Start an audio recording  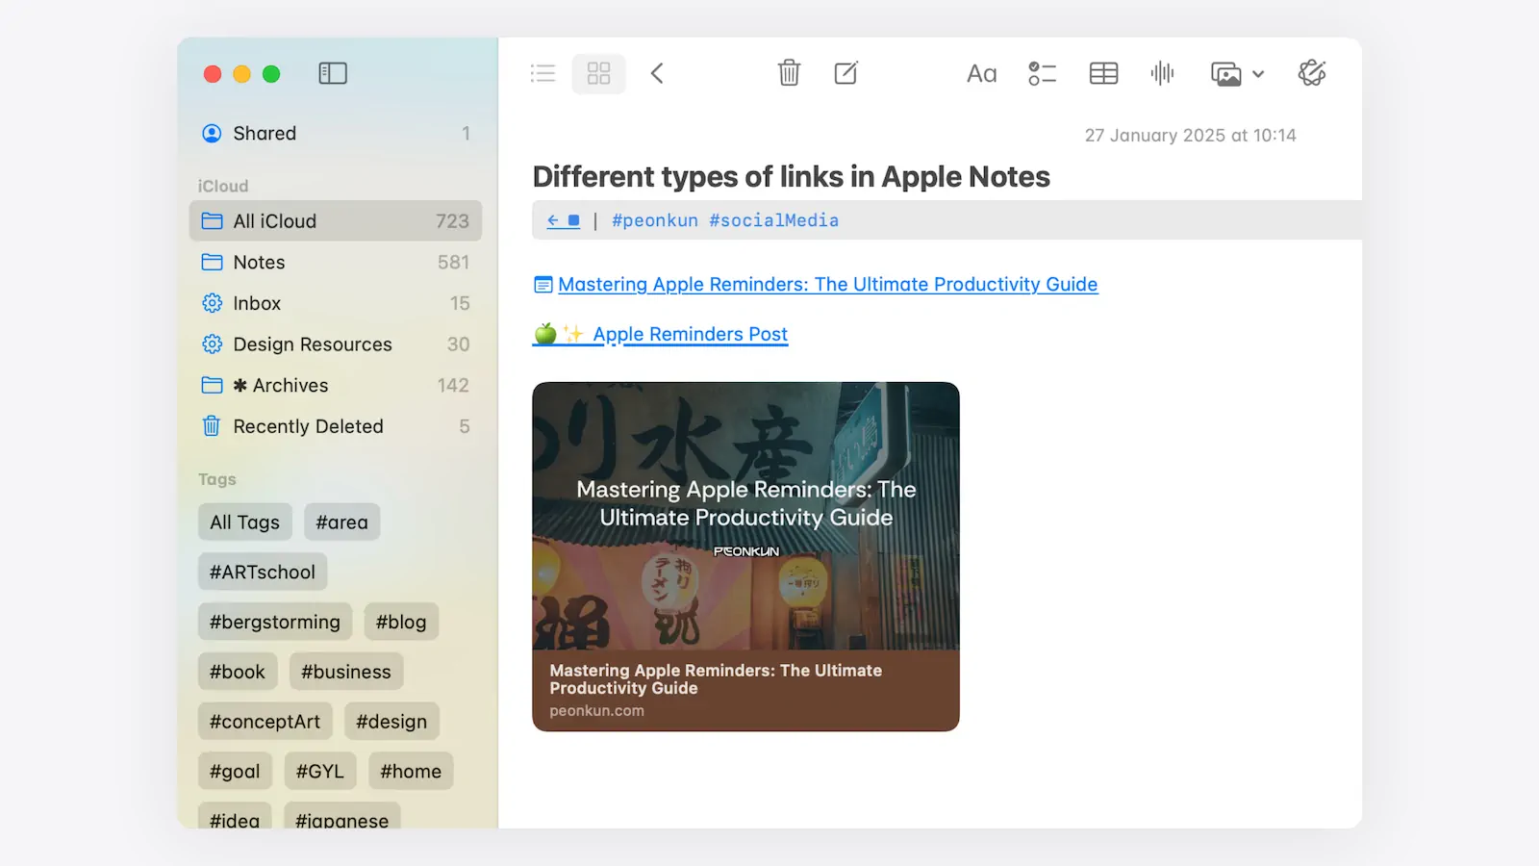(1162, 73)
